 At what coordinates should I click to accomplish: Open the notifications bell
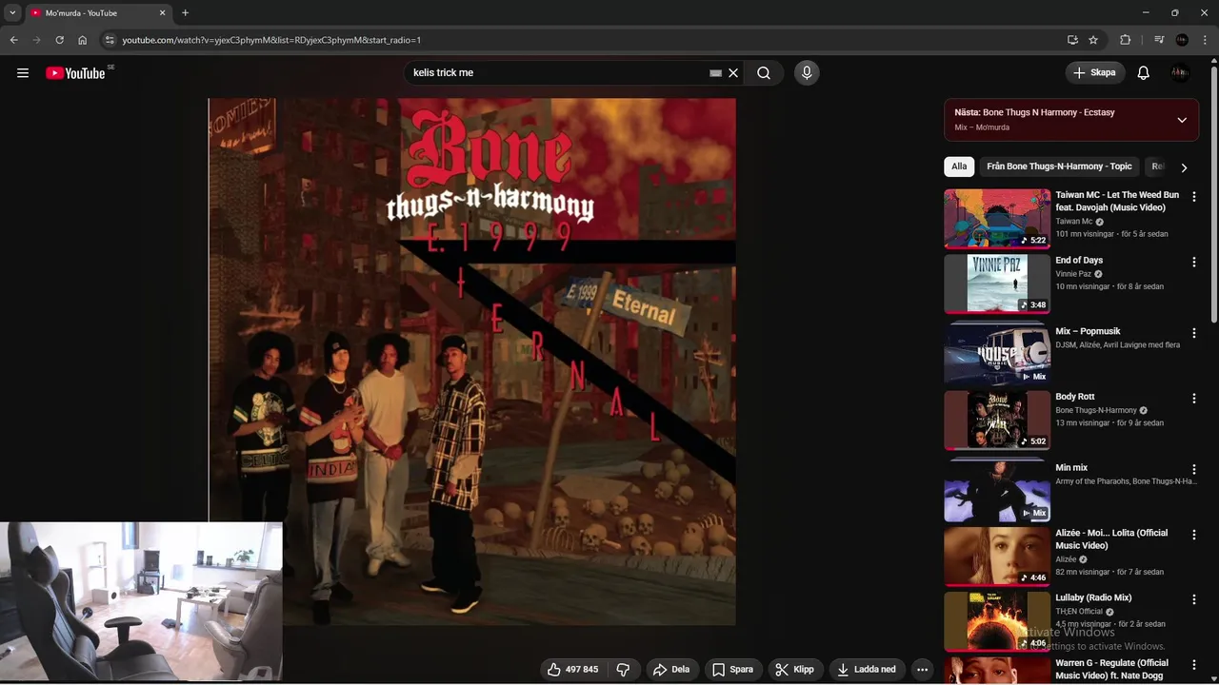click(x=1144, y=72)
